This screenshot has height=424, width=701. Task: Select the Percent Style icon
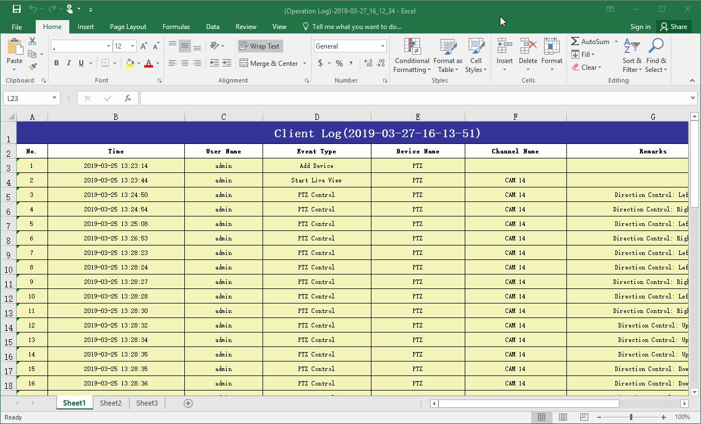point(338,64)
